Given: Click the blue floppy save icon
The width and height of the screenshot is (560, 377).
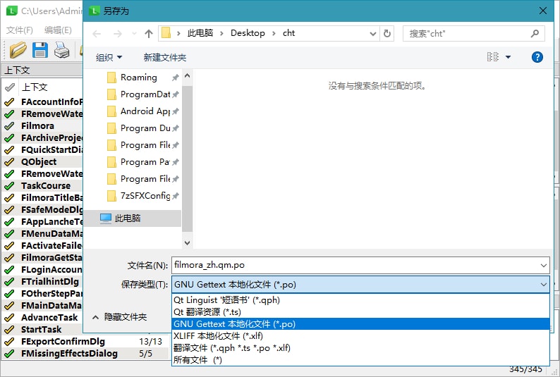Looking at the screenshot, I should tap(40, 49).
